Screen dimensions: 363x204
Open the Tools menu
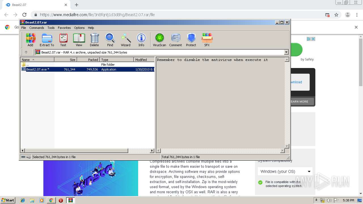(x=51, y=28)
